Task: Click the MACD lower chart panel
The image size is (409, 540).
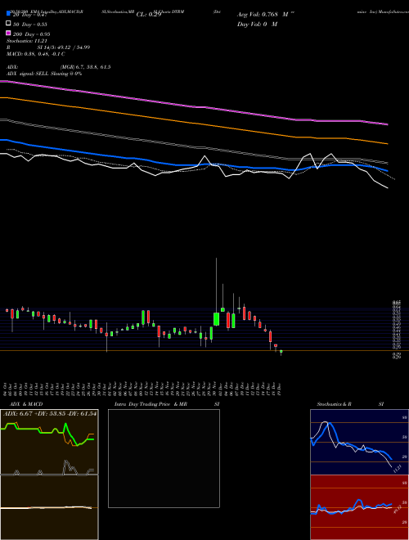Action: (49, 507)
